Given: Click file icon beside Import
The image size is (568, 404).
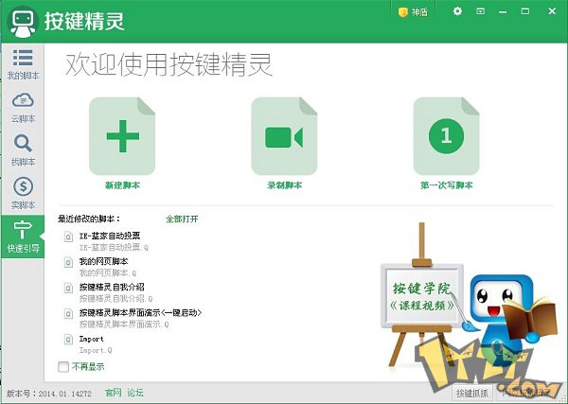Looking at the screenshot, I should pos(68,340).
